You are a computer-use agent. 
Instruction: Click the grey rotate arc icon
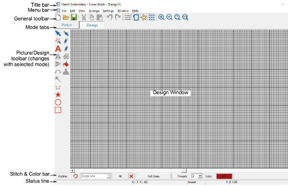pos(58,72)
